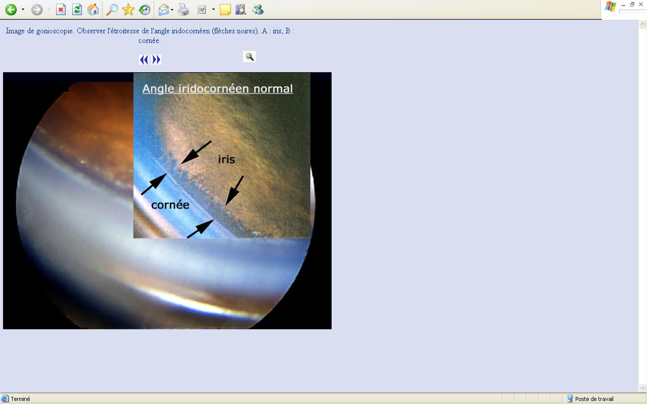
Task: Stop loading with the red X page icon
Action: coord(61,10)
